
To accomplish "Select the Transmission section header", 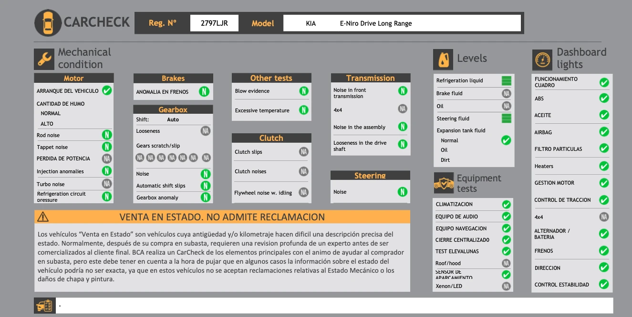I will tap(370, 78).
